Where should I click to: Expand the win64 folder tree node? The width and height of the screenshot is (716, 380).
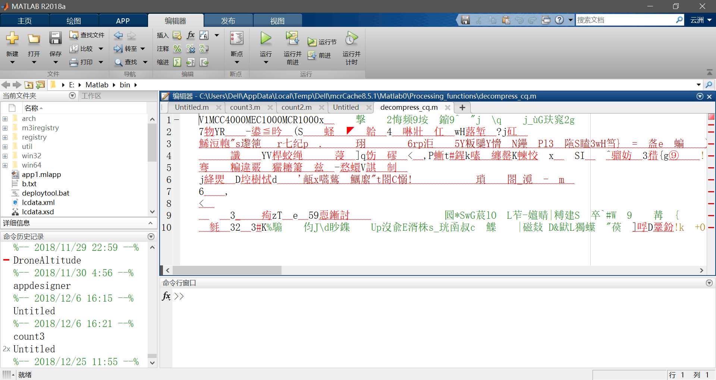5,165
